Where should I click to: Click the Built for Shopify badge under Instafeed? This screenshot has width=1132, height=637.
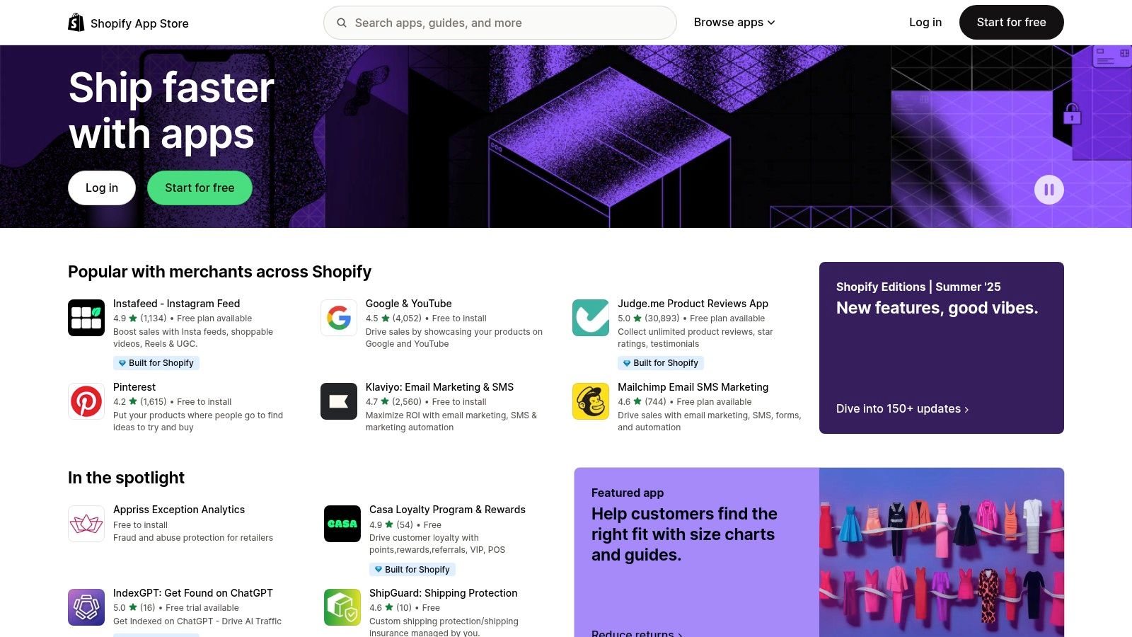click(156, 362)
